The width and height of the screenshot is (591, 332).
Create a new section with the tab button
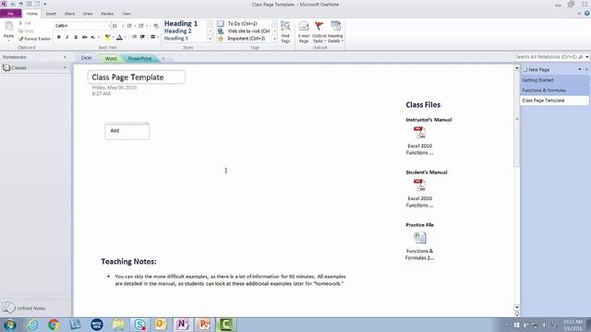point(163,59)
